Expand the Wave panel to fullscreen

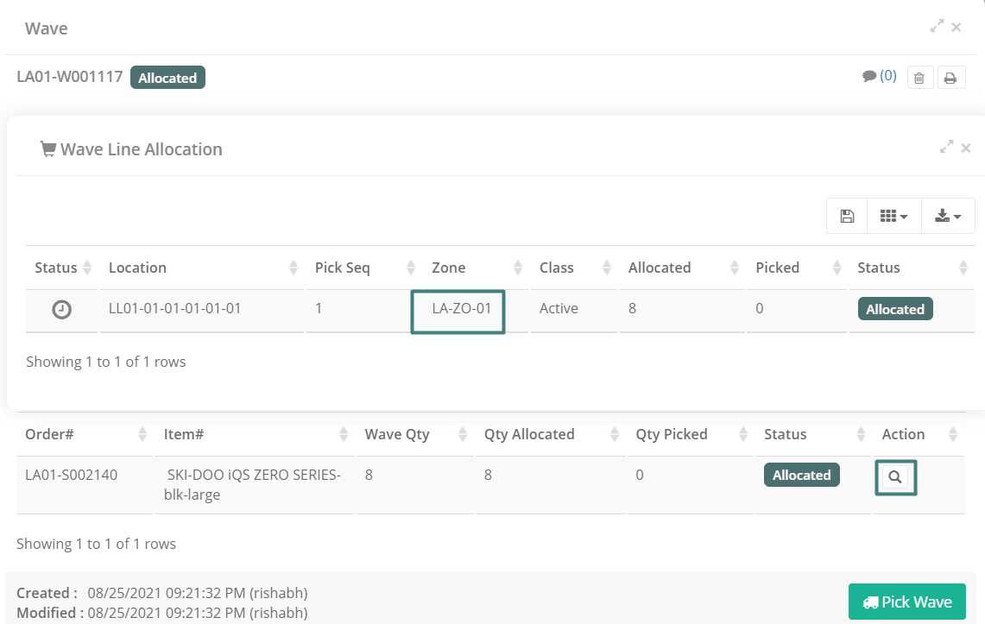click(x=937, y=26)
